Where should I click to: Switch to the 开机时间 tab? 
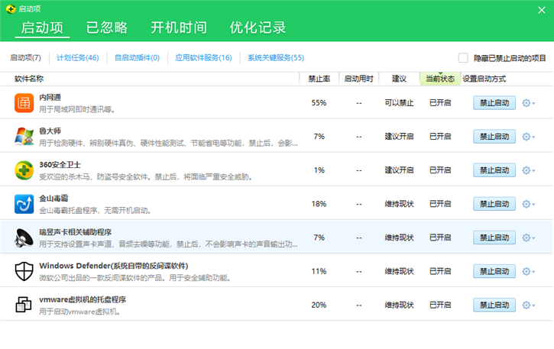tap(178, 28)
